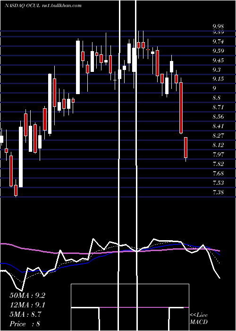The image size is (236, 331).
Task: Click the 9.3 price axis label
Action: (x=216, y=70)
